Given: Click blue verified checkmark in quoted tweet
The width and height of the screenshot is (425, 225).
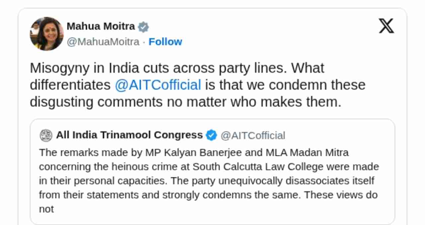Looking at the screenshot, I should click(212, 135).
